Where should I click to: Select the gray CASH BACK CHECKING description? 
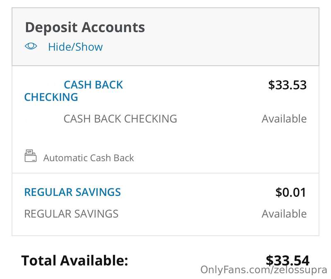pos(120,119)
